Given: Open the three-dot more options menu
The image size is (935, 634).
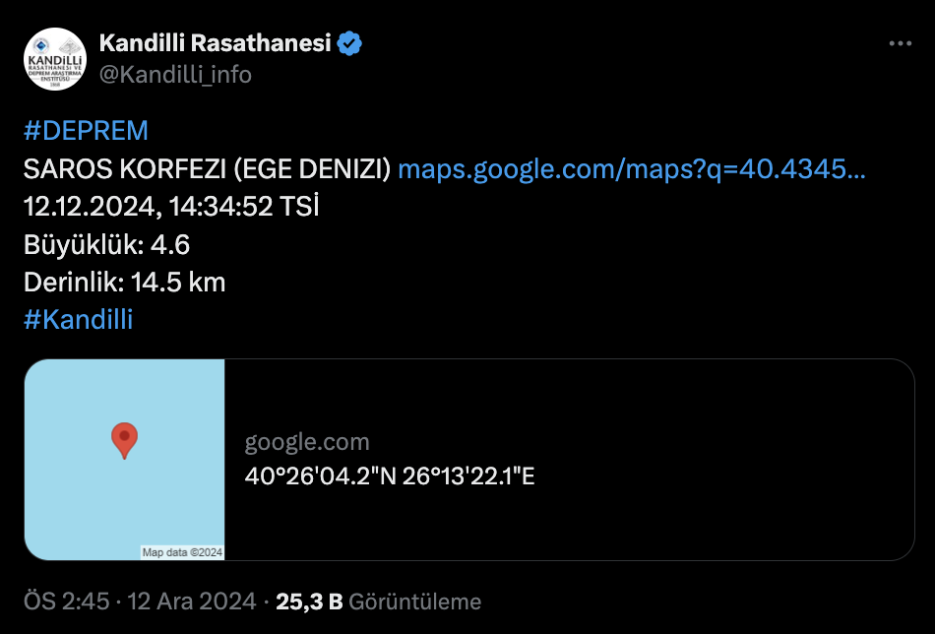Looking at the screenshot, I should pos(900,43).
